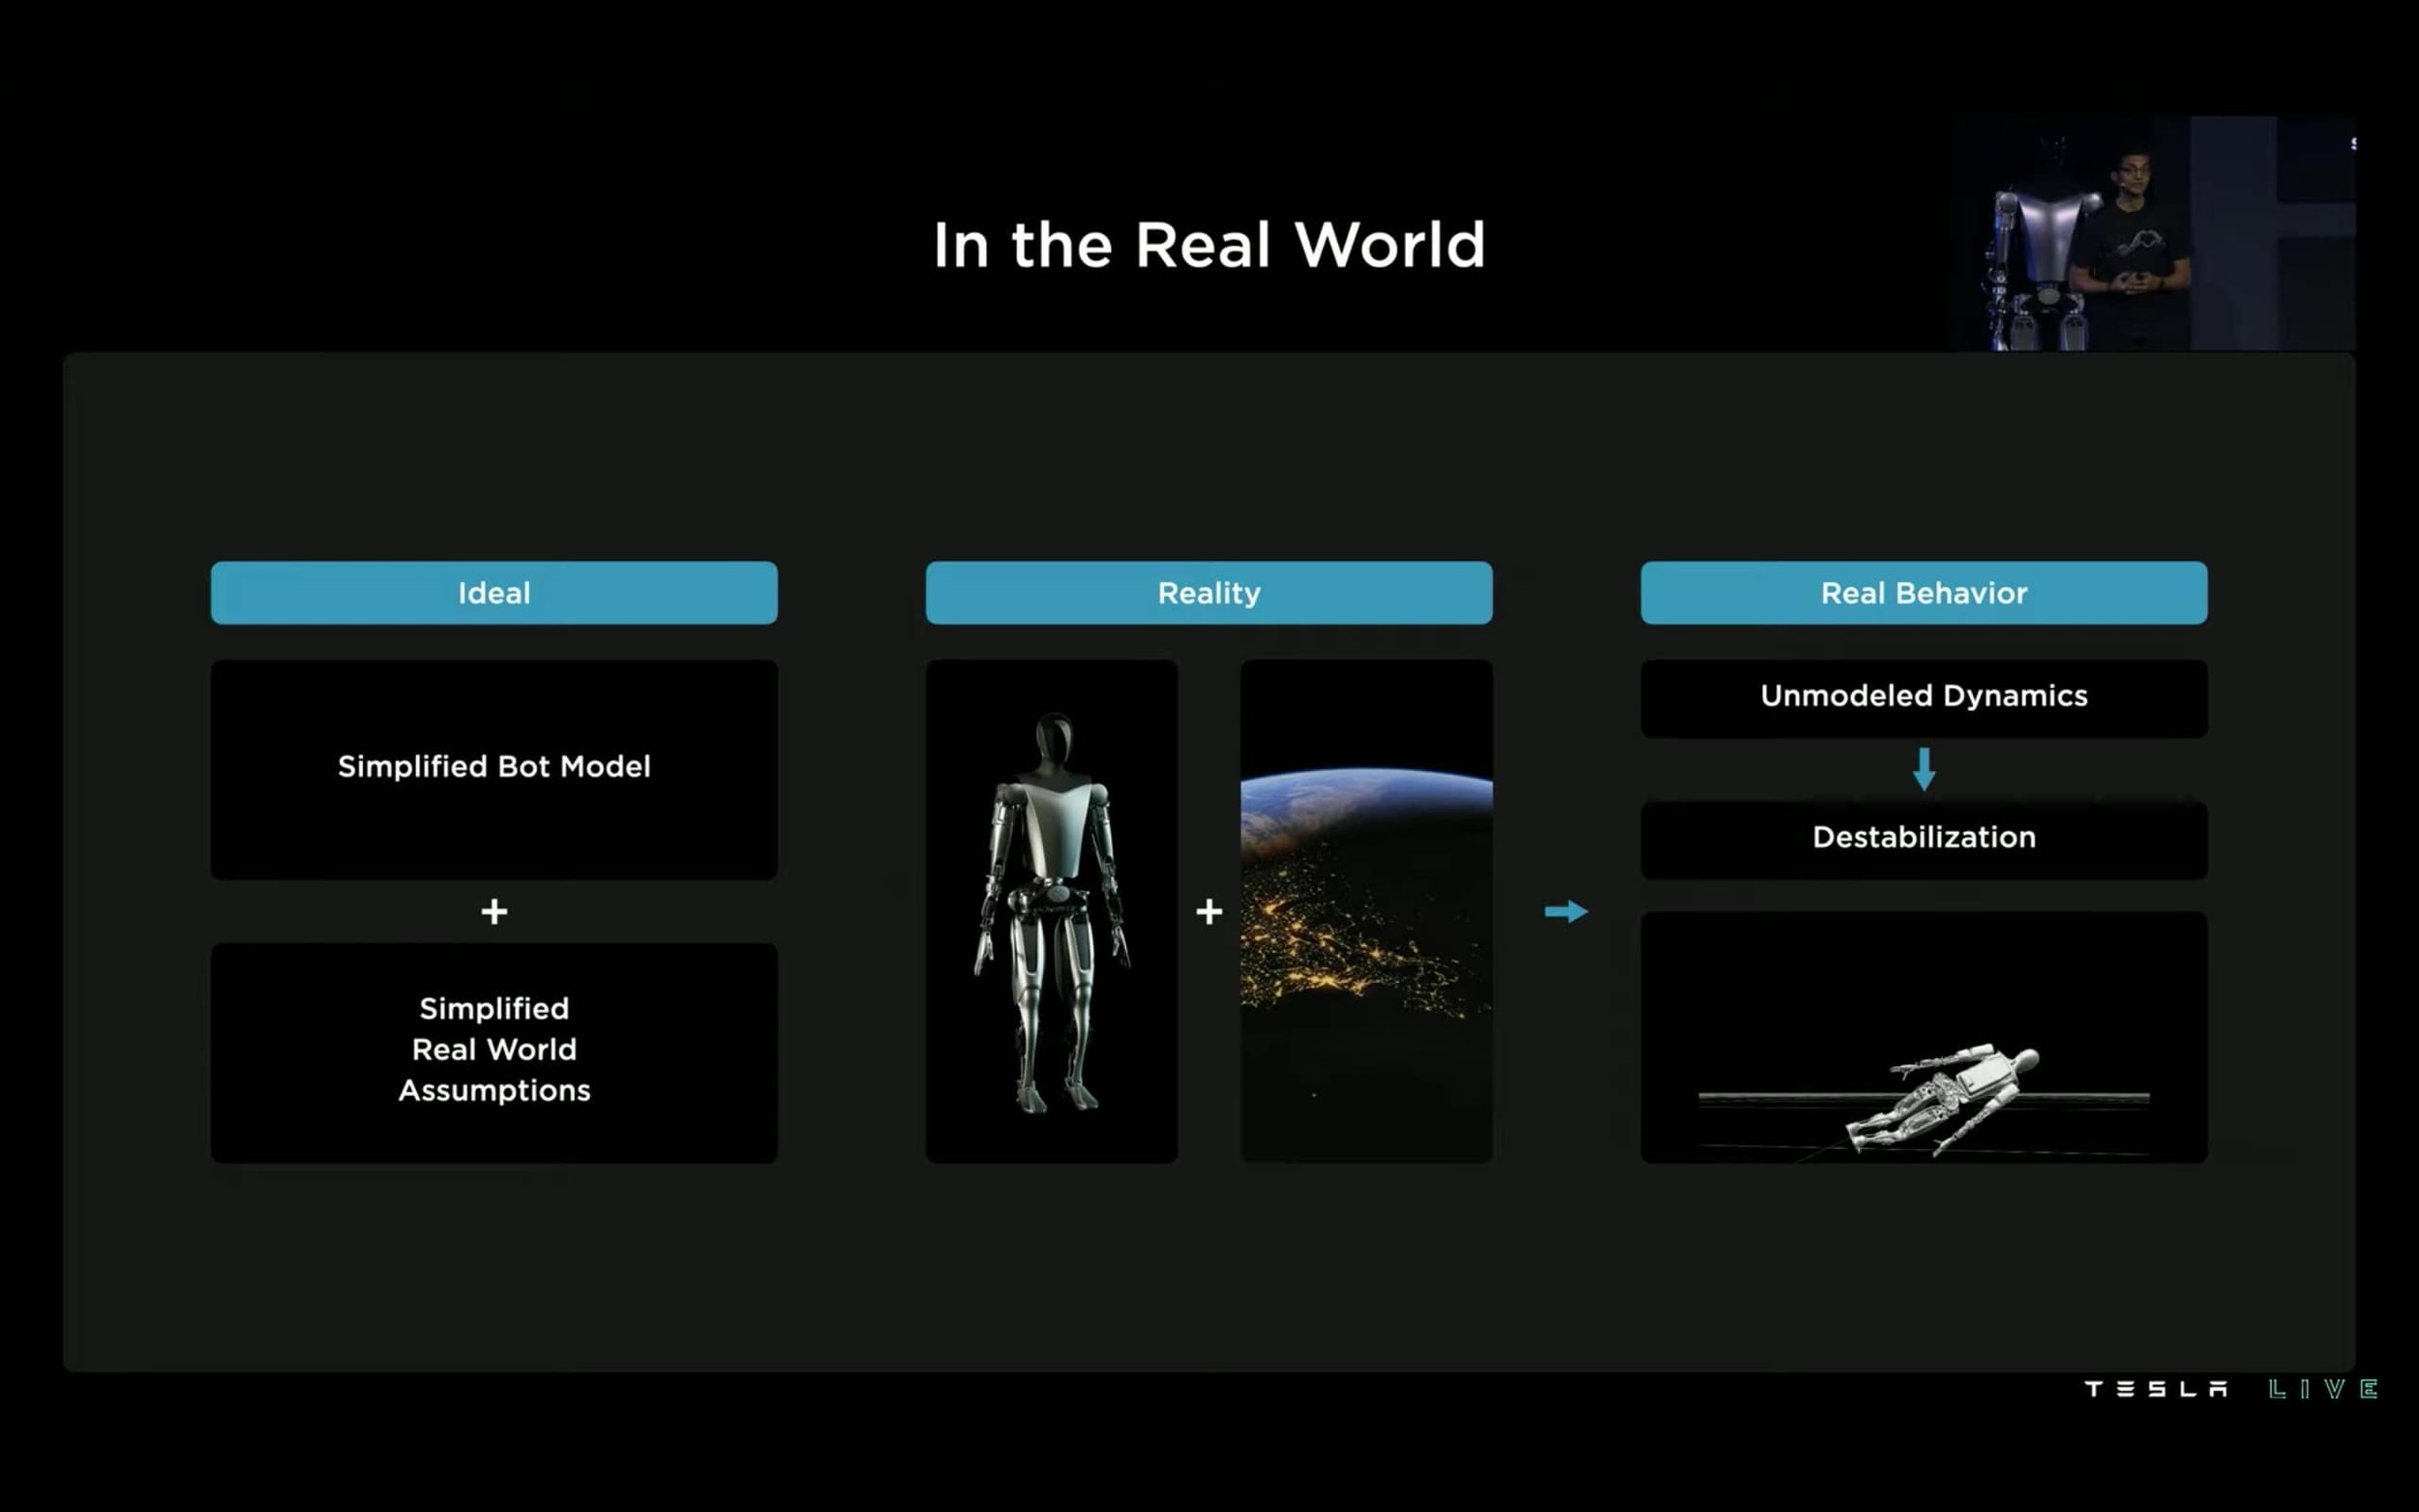This screenshot has width=2419, height=1512.
Task: Select the Ideal header bar
Action: tap(494, 592)
